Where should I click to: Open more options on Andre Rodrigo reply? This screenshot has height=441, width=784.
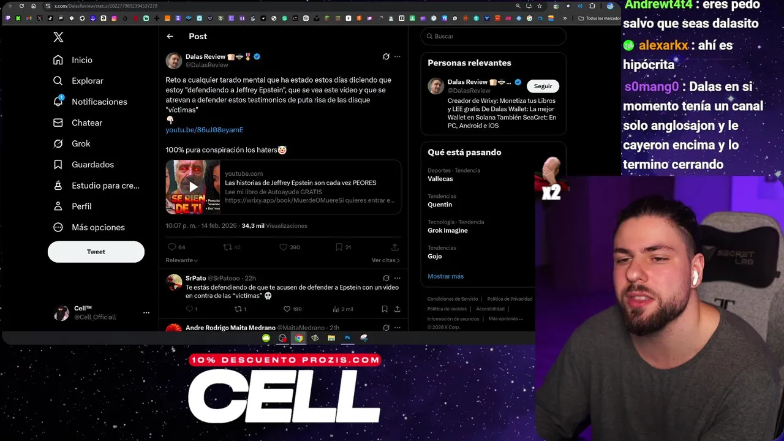397,328
